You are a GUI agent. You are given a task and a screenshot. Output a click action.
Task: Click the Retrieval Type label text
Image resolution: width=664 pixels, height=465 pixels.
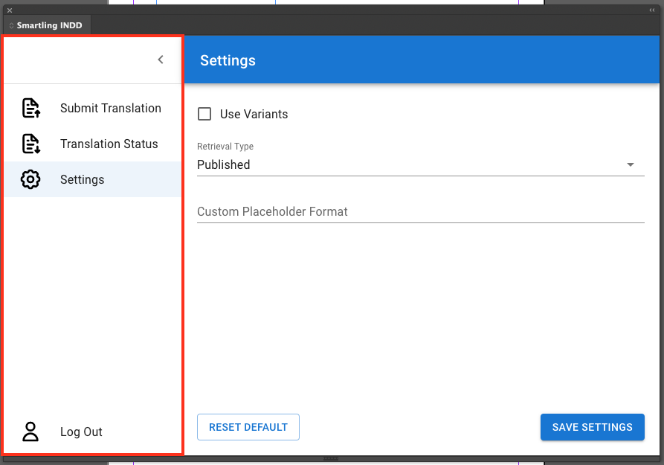pos(225,147)
